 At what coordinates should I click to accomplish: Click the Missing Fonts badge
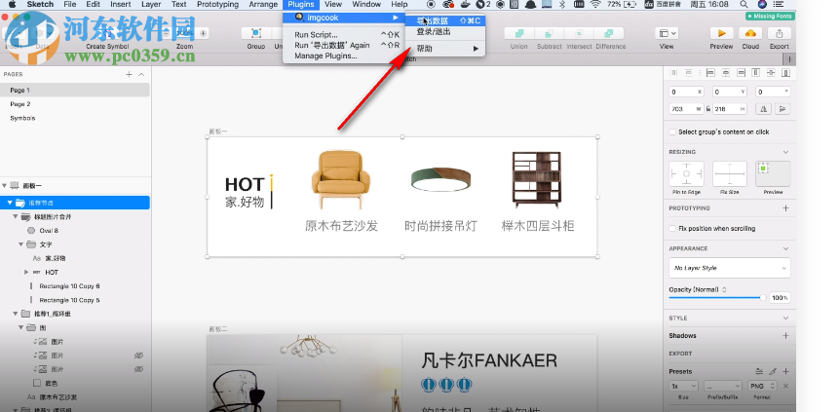[x=770, y=17]
